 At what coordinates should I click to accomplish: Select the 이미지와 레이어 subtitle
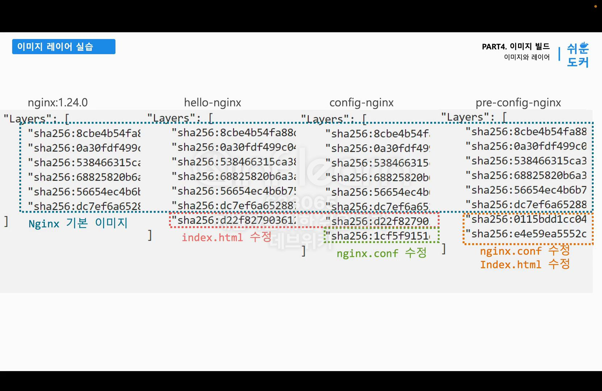click(527, 57)
